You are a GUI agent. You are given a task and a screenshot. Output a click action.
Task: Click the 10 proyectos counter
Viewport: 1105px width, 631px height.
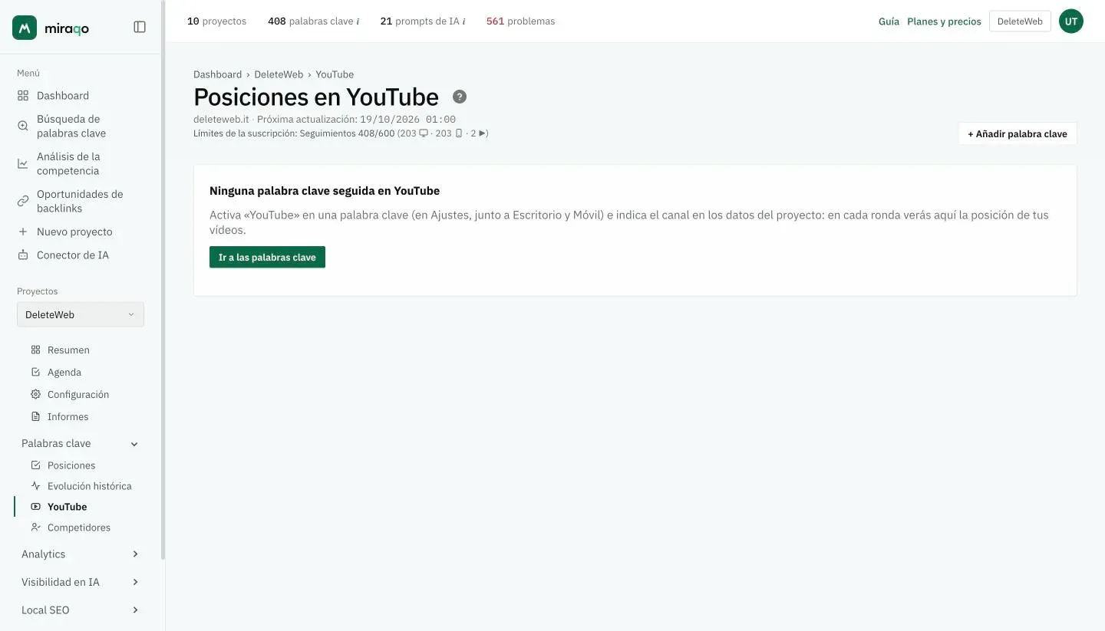tap(216, 21)
